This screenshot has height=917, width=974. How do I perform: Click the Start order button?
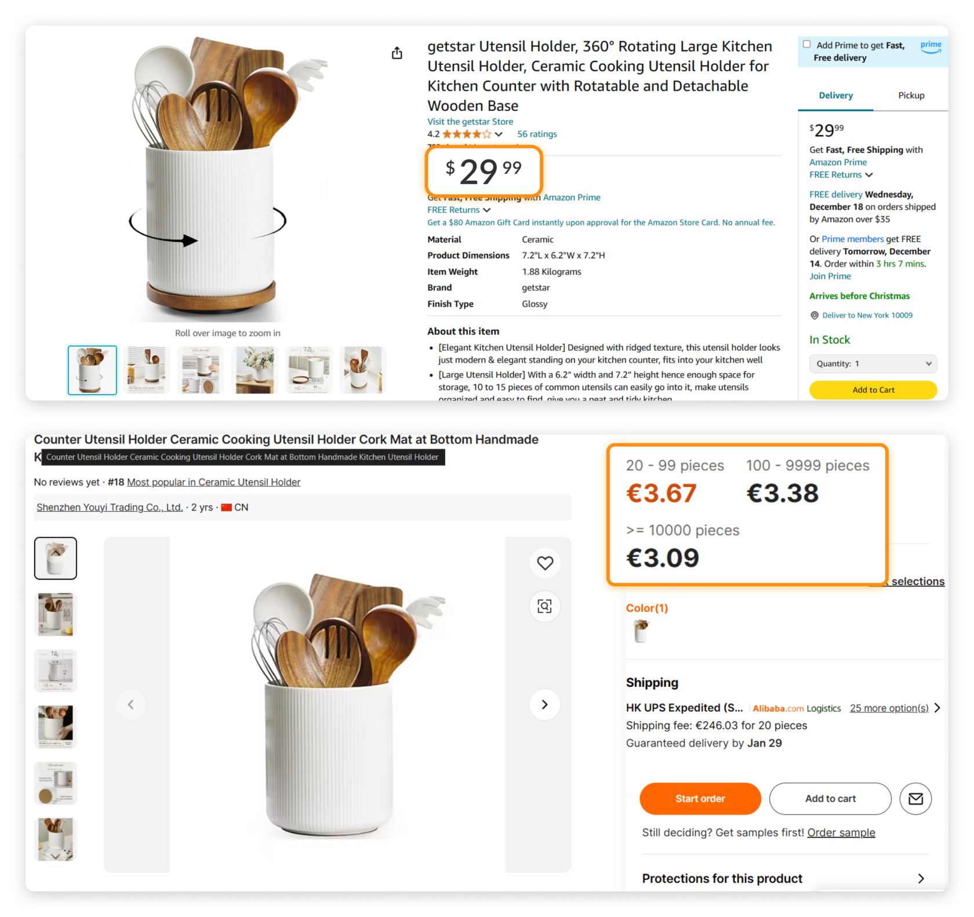pyautogui.click(x=700, y=799)
